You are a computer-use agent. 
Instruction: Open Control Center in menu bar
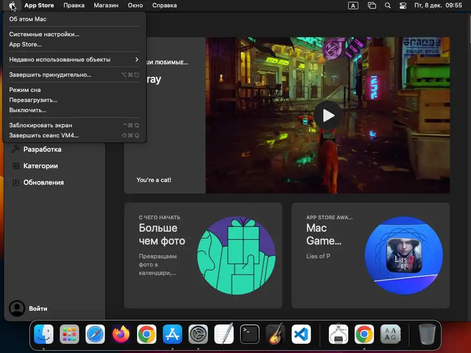coord(403,6)
